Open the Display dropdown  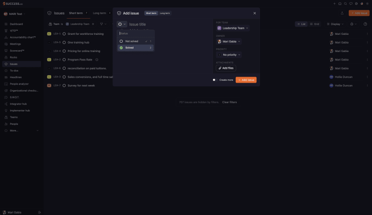[335, 24]
